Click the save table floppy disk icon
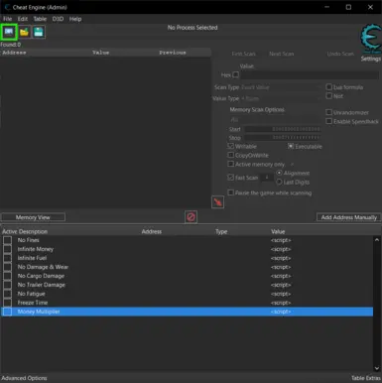Viewport: 382px width, 383px height. point(39,32)
